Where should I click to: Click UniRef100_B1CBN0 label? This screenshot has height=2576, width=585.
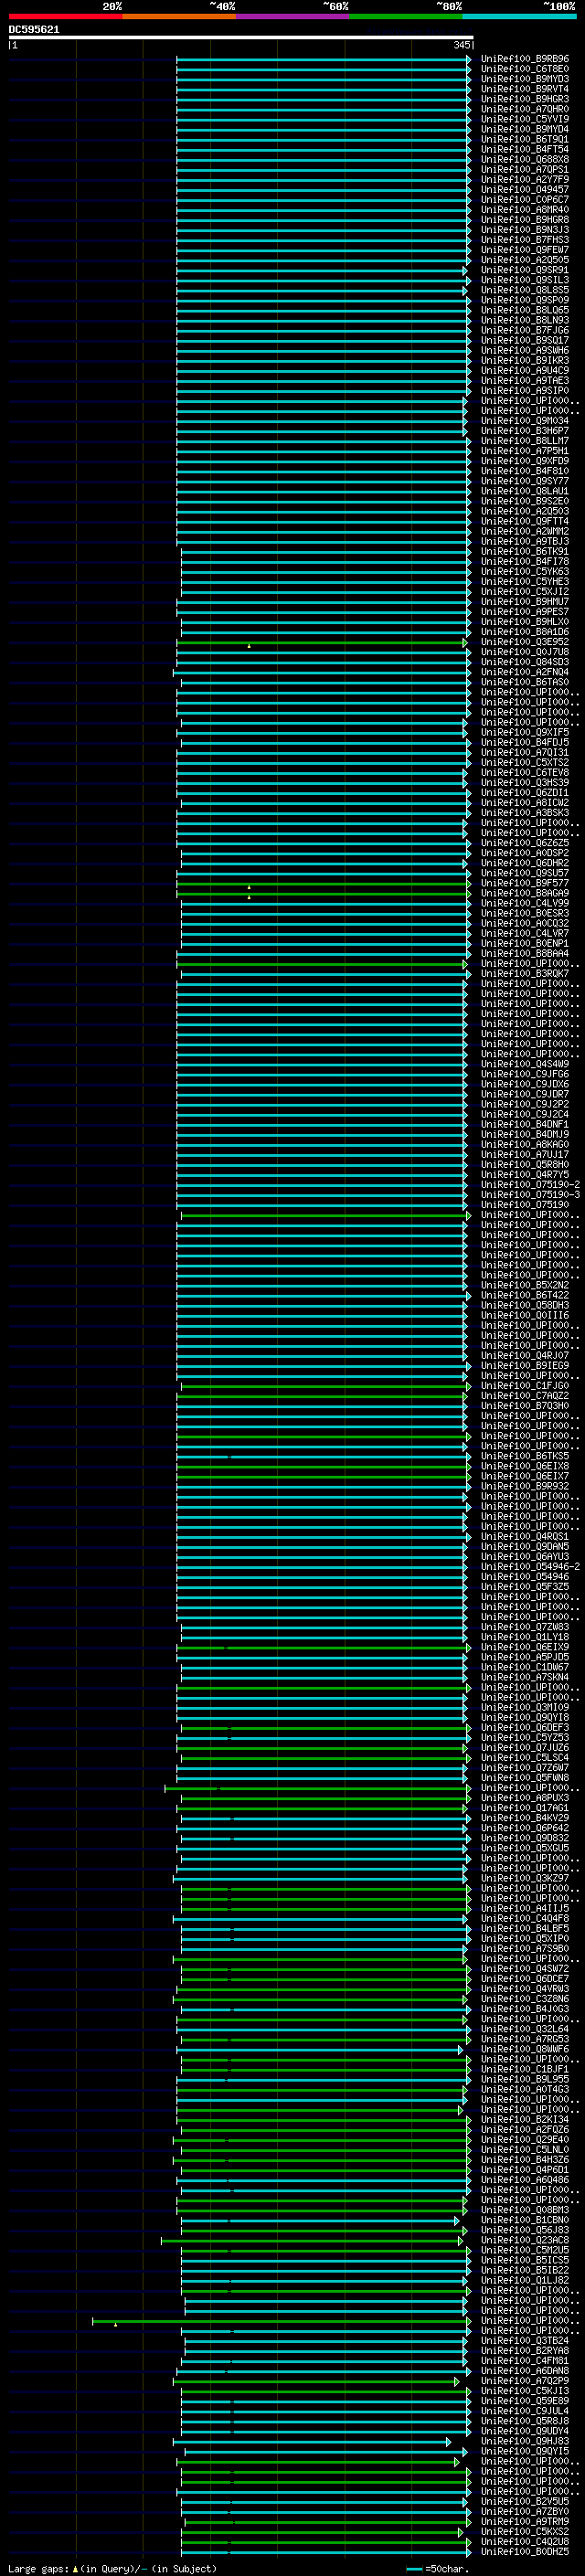(x=525, y=2219)
